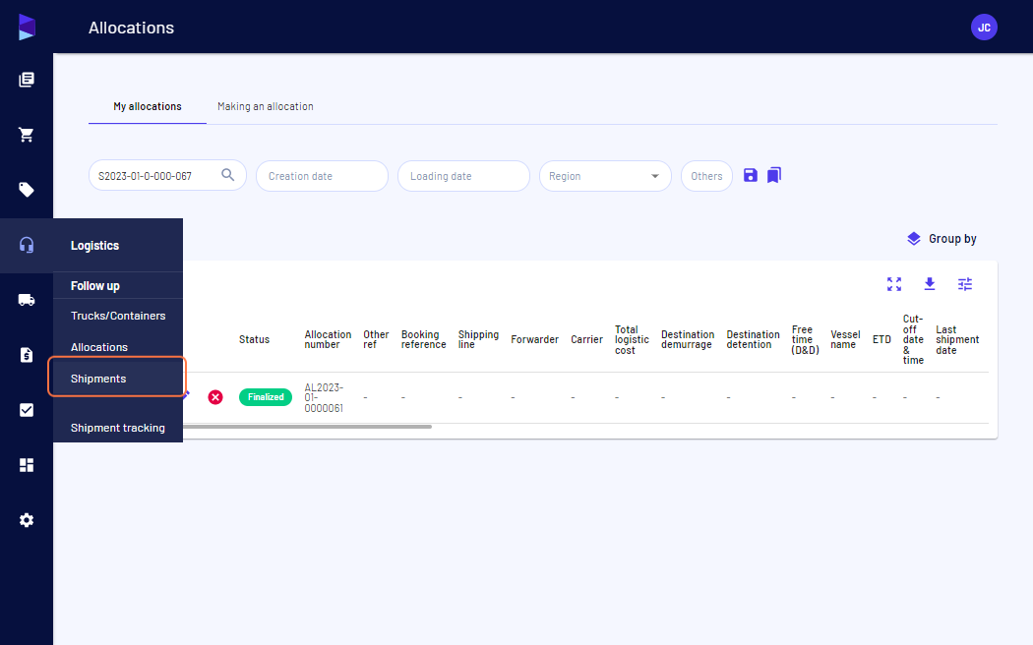
Task: Sort by Destination demurrage column header
Action: click(688, 339)
